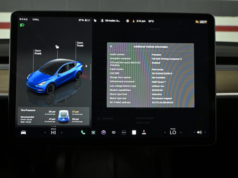Increase driver temperature with right arrow
The width and height of the screenshot is (238, 178).
[x=62, y=133]
